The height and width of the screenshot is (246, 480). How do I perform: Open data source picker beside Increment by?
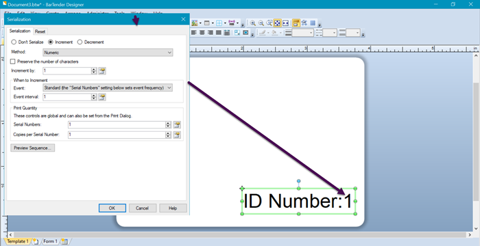click(102, 71)
